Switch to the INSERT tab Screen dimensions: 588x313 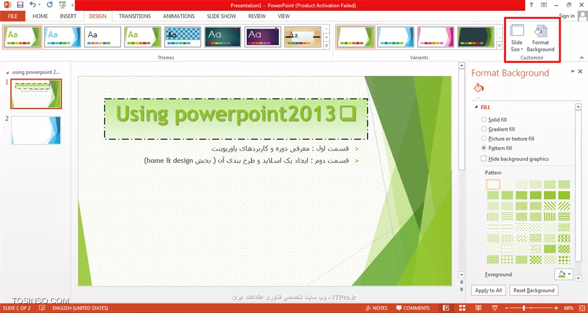(x=68, y=16)
